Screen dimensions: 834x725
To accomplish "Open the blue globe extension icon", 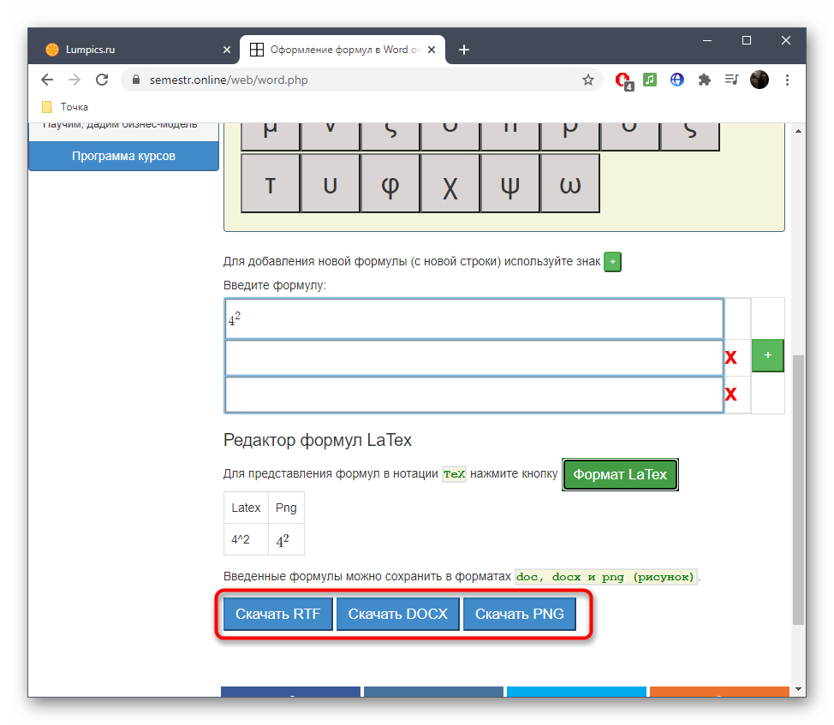I will 676,80.
